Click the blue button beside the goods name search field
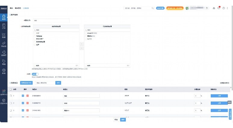This screenshot has width=233, height=128. coord(58,83)
